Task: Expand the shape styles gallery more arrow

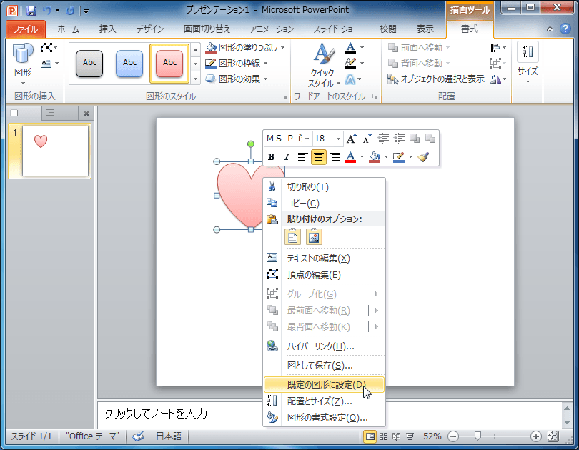Action: [195, 79]
